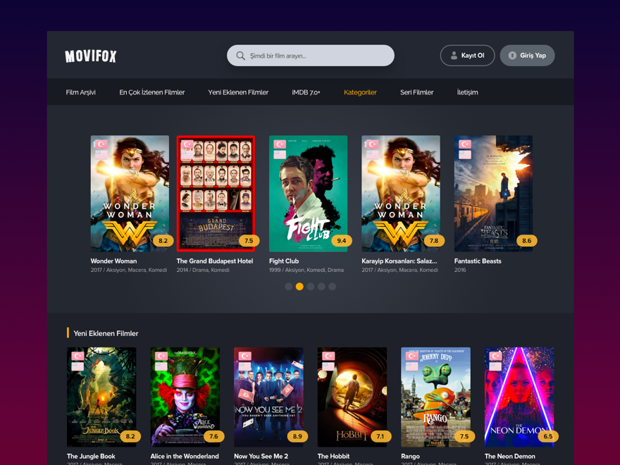Screen dimensions: 620x465
Task: Switch to the fourth carousel slide dot
Action: pyautogui.click(x=321, y=286)
